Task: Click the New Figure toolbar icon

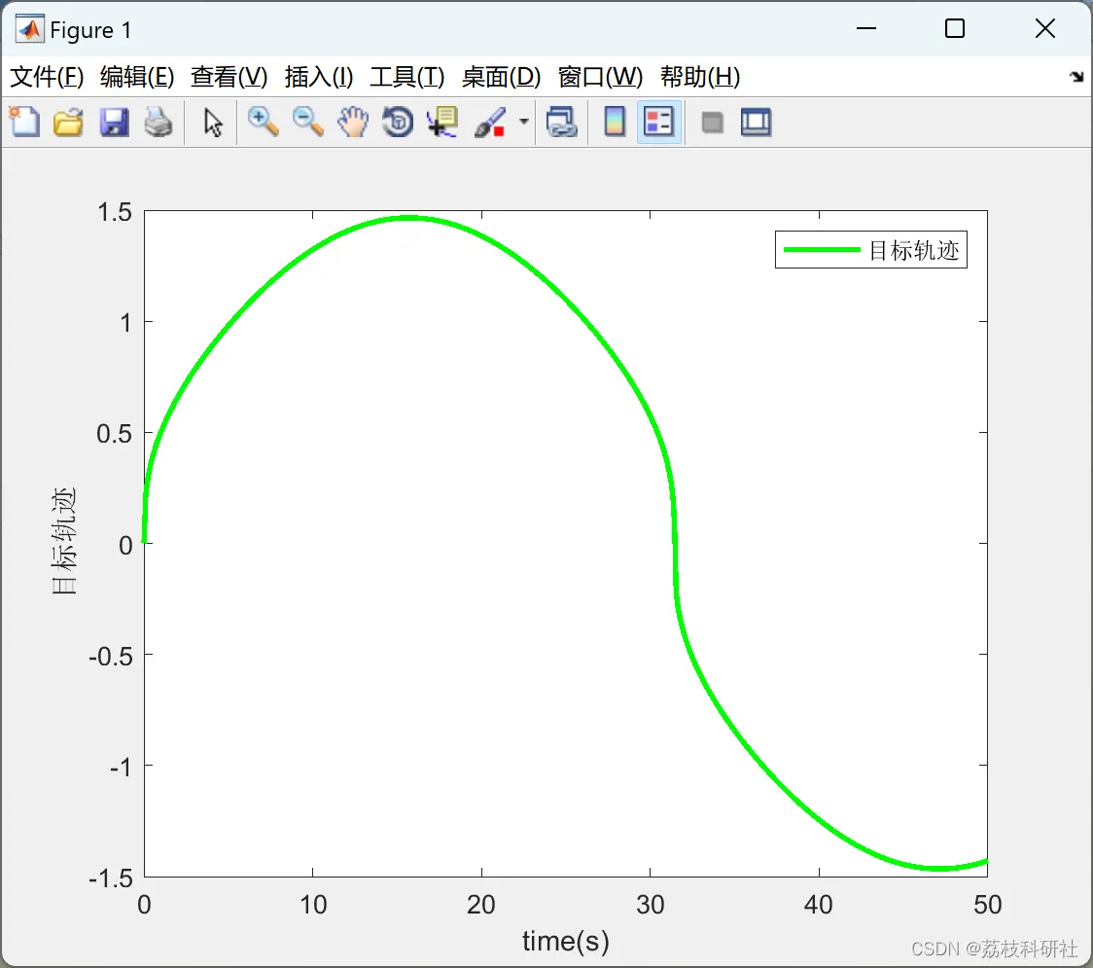Action: pos(24,122)
